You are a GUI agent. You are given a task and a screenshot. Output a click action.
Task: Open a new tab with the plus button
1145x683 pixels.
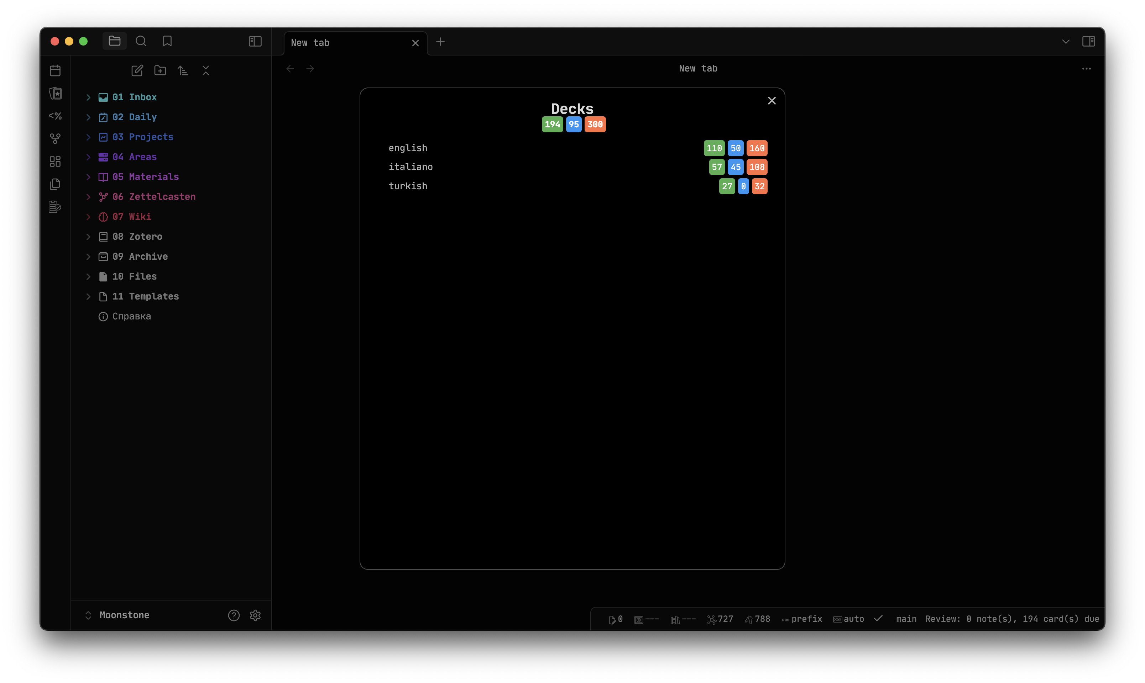440,42
